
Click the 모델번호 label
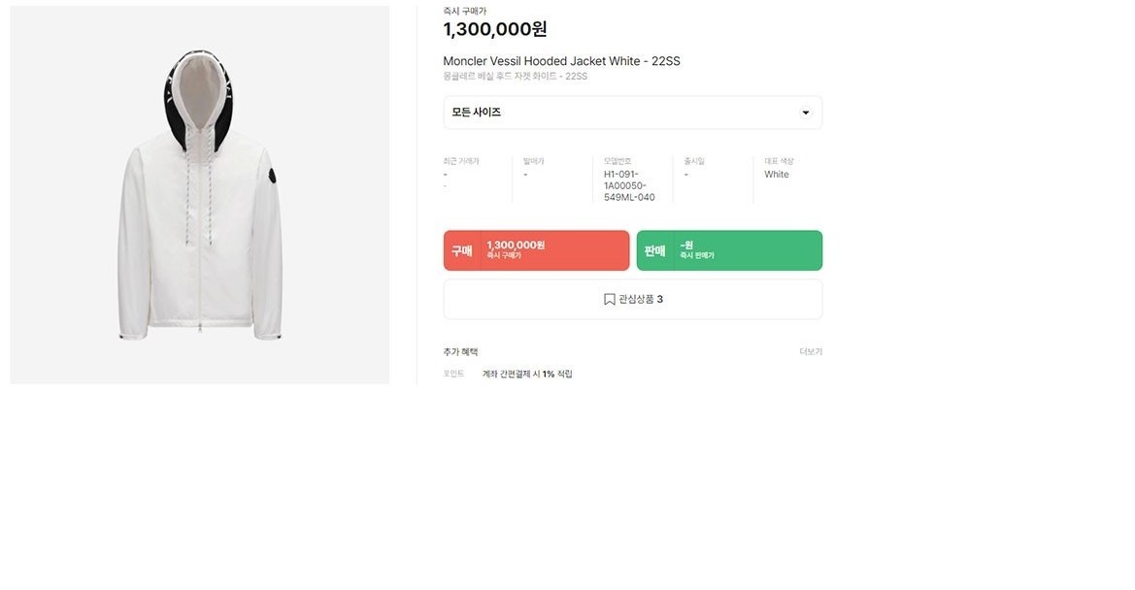pos(618,161)
